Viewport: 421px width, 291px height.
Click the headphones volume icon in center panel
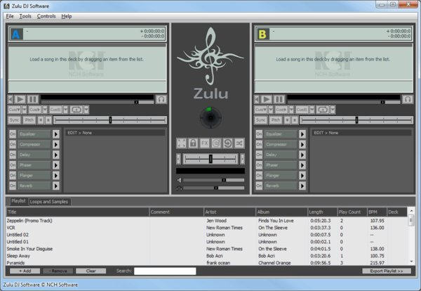coord(179,188)
